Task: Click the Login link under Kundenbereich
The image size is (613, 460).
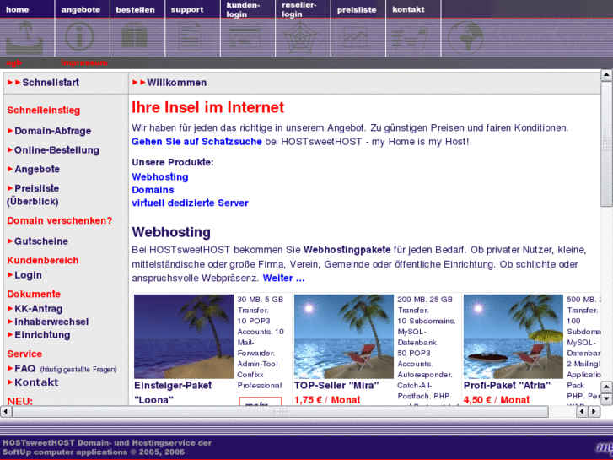Action: 28,275
